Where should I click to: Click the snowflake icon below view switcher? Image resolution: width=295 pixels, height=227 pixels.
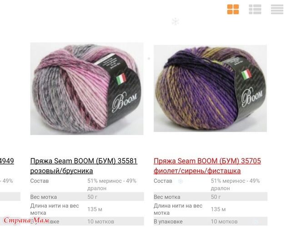(x=175, y=21)
